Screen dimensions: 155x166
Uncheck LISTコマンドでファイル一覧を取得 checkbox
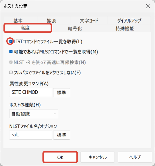(x=11, y=41)
